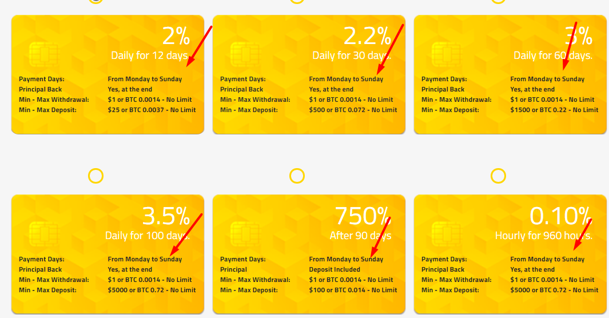Select the radio button above the 750% plan
Screen dimensions: 609x318
click(297, 176)
